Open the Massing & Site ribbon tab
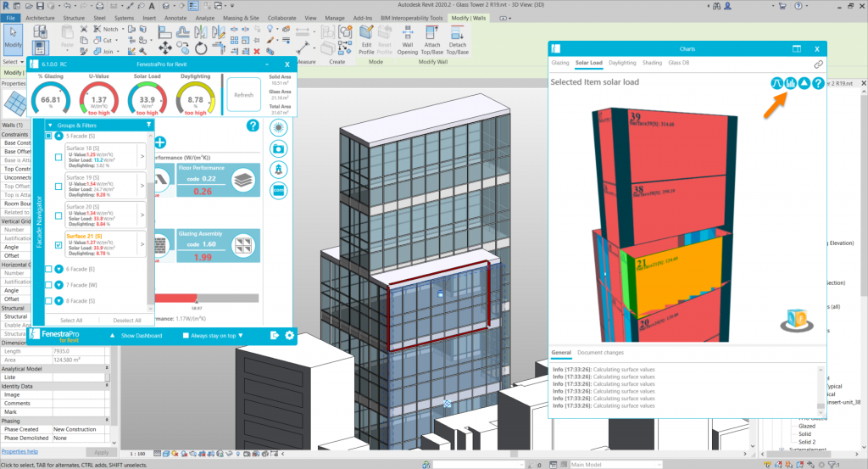This screenshot has height=469, width=868. pos(241,18)
